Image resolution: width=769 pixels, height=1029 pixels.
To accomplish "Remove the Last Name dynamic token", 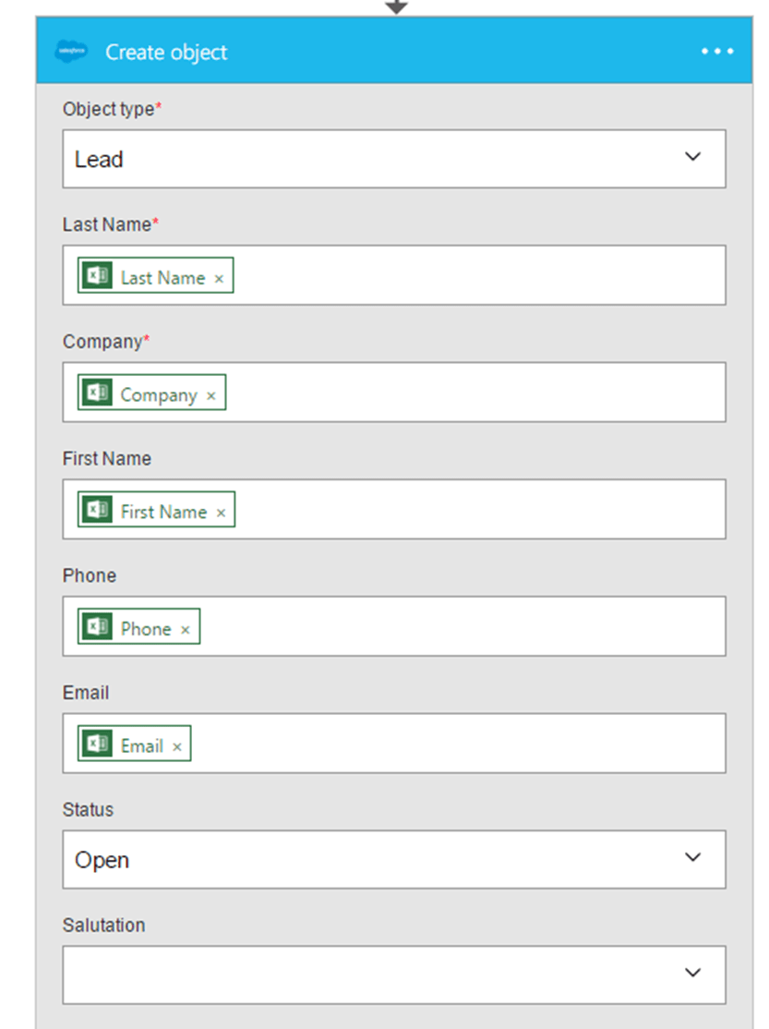I will [219, 278].
